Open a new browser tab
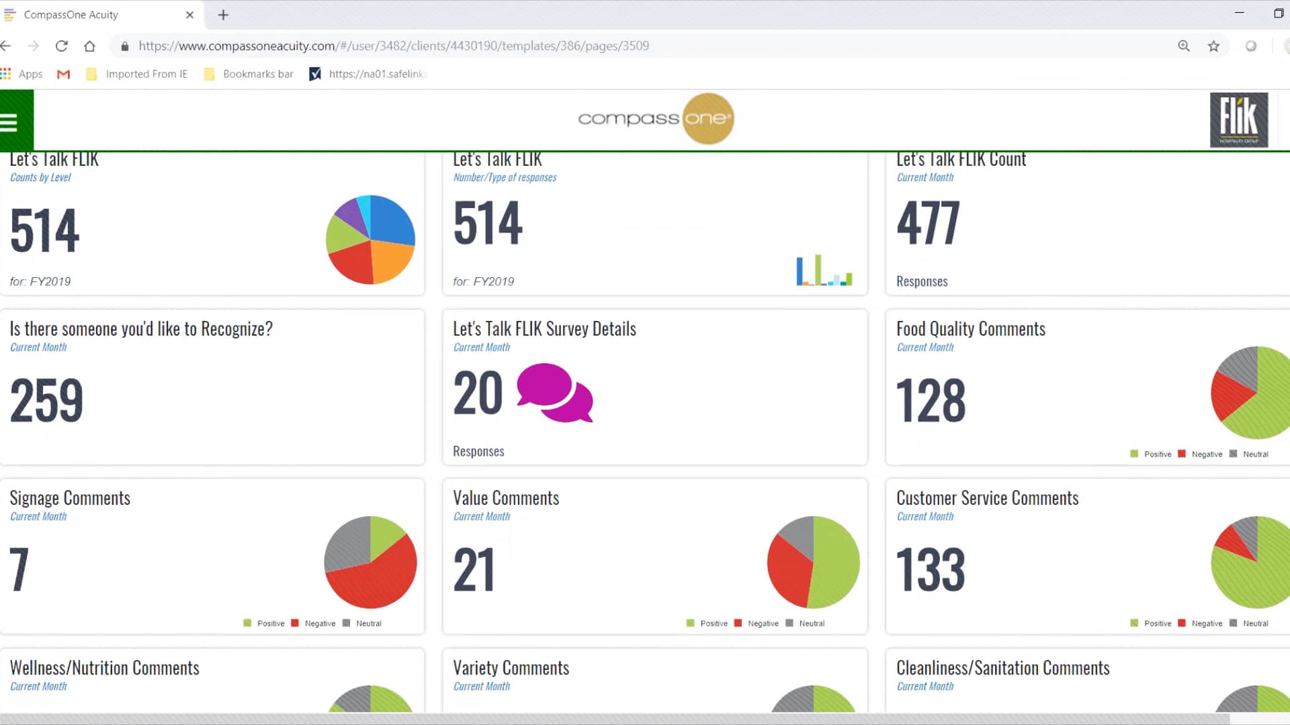This screenshot has height=725, width=1290. pos(224,14)
